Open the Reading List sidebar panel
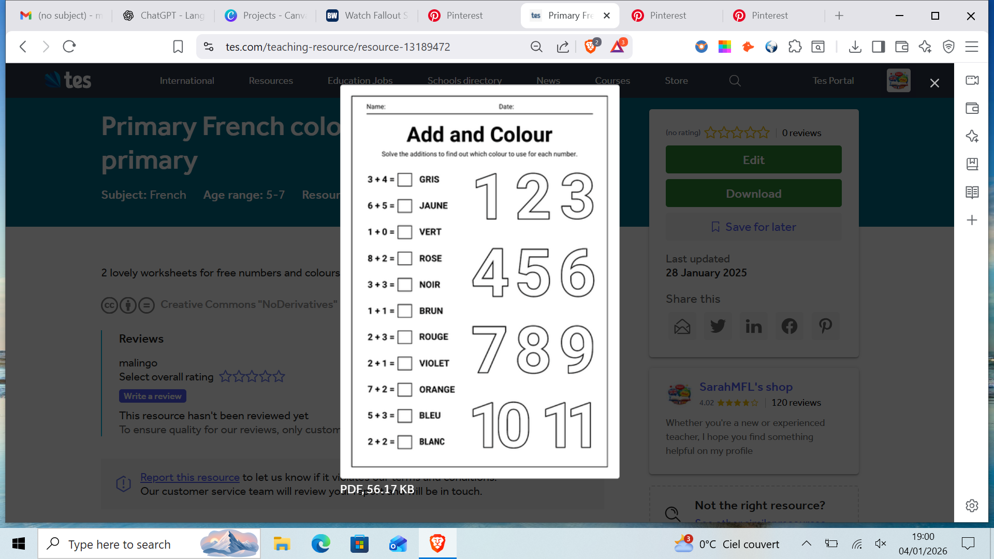Screen dimensions: 994x559 tap(972, 192)
